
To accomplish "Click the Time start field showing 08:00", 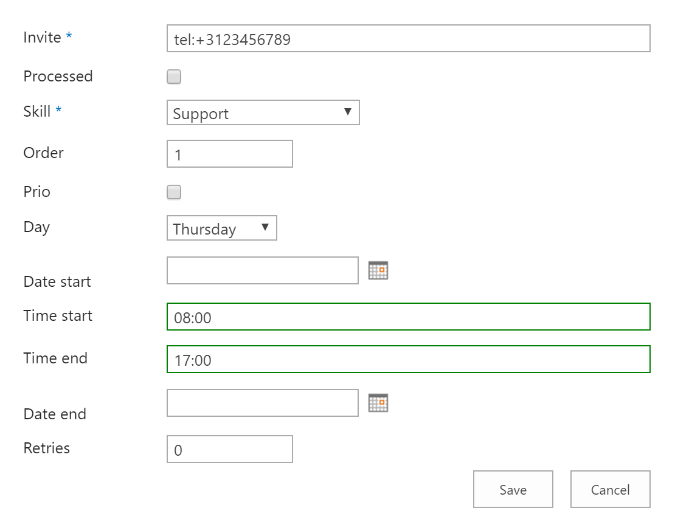I will coord(408,317).
